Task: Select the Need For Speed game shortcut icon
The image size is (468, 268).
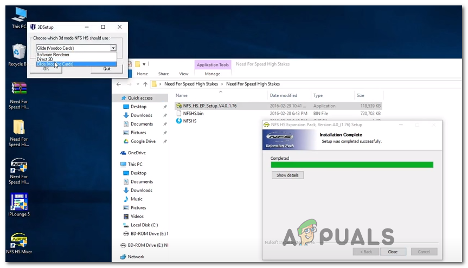Action: (19, 171)
